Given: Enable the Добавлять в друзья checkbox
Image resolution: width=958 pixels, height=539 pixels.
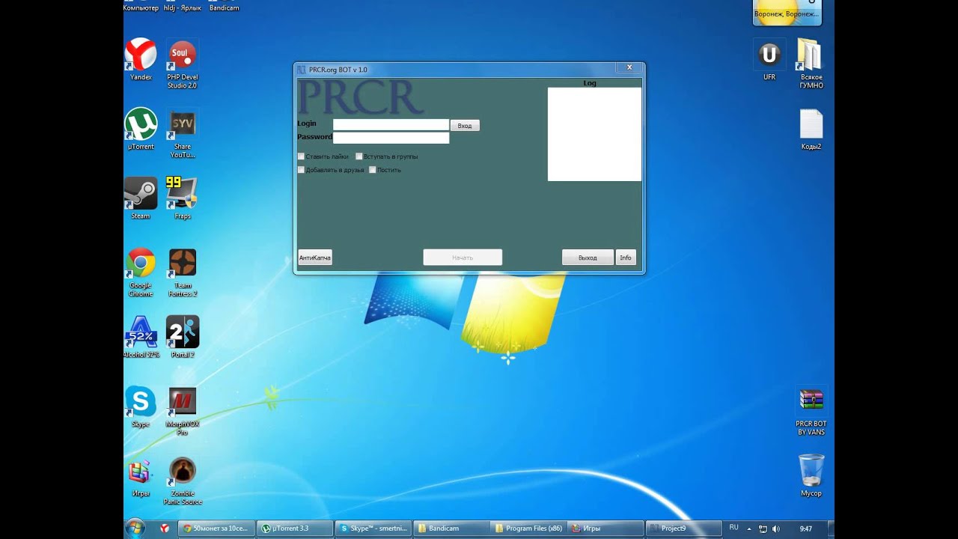Looking at the screenshot, I should 302,170.
